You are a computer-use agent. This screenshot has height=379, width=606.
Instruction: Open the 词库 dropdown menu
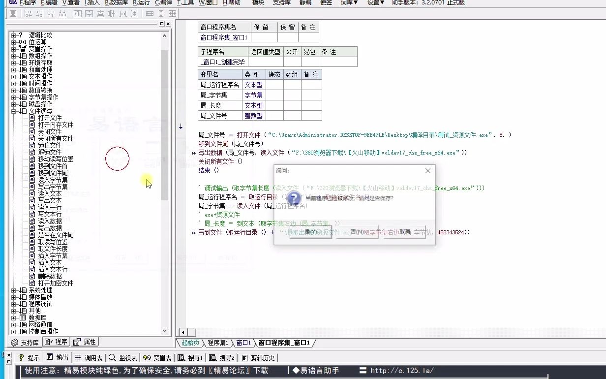tap(349, 3)
